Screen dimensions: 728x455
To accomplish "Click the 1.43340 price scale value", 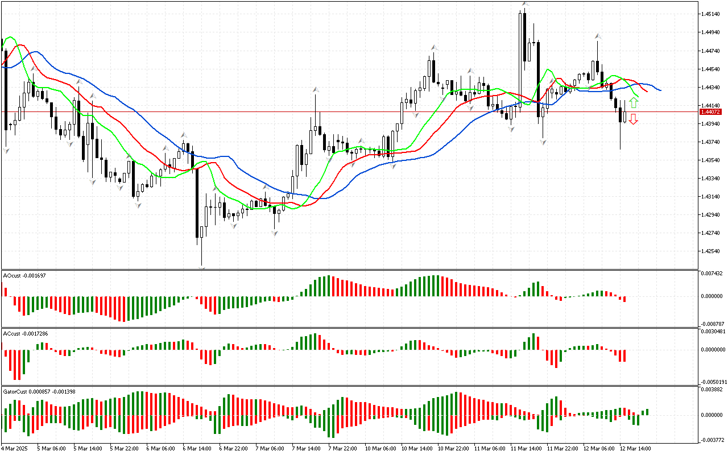I will pos(711,179).
